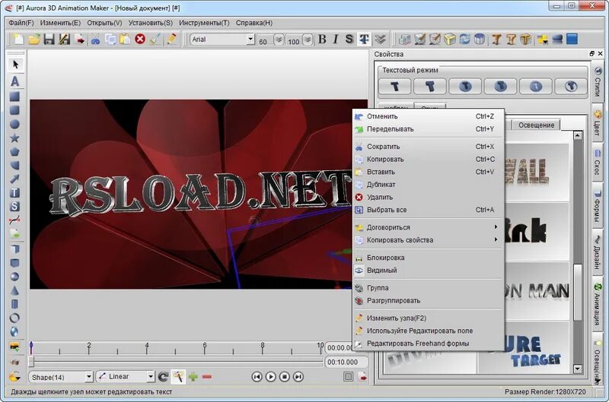609x402 pixels.
Task: Open the Файл(F) menu
Action: [x=21, y=23]
